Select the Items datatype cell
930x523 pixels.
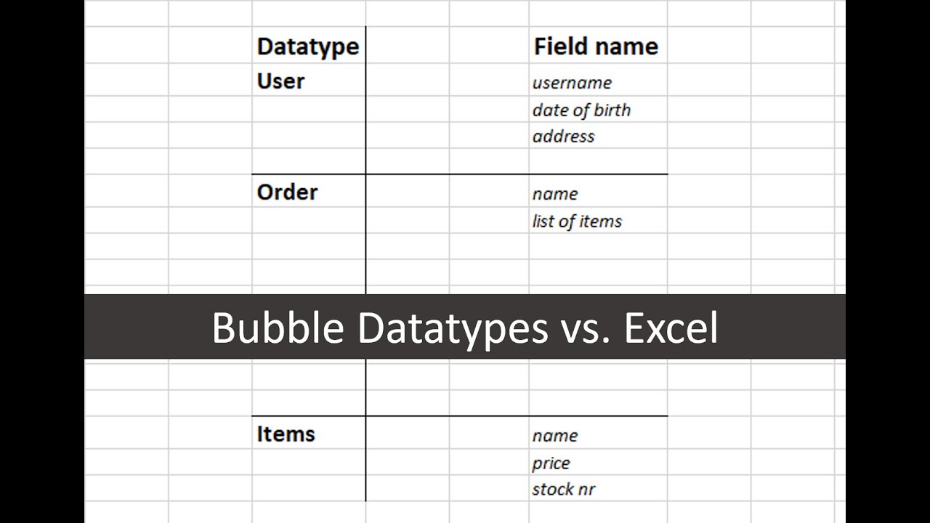coord(286,434)
